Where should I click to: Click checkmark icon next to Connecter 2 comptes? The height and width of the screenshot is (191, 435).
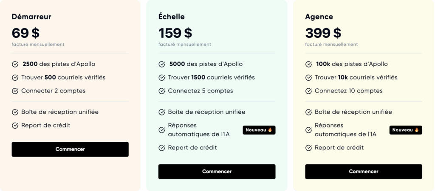pos(15,91)
